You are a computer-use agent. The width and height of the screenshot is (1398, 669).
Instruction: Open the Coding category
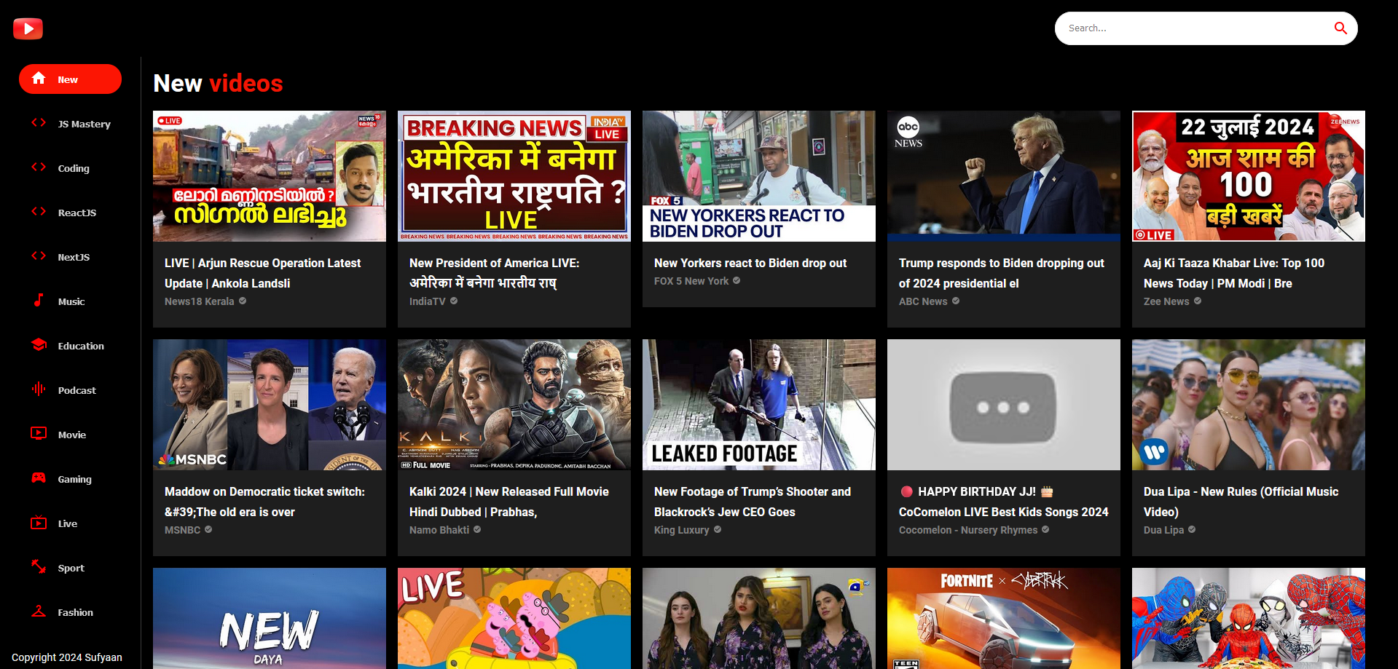[70, 168]
